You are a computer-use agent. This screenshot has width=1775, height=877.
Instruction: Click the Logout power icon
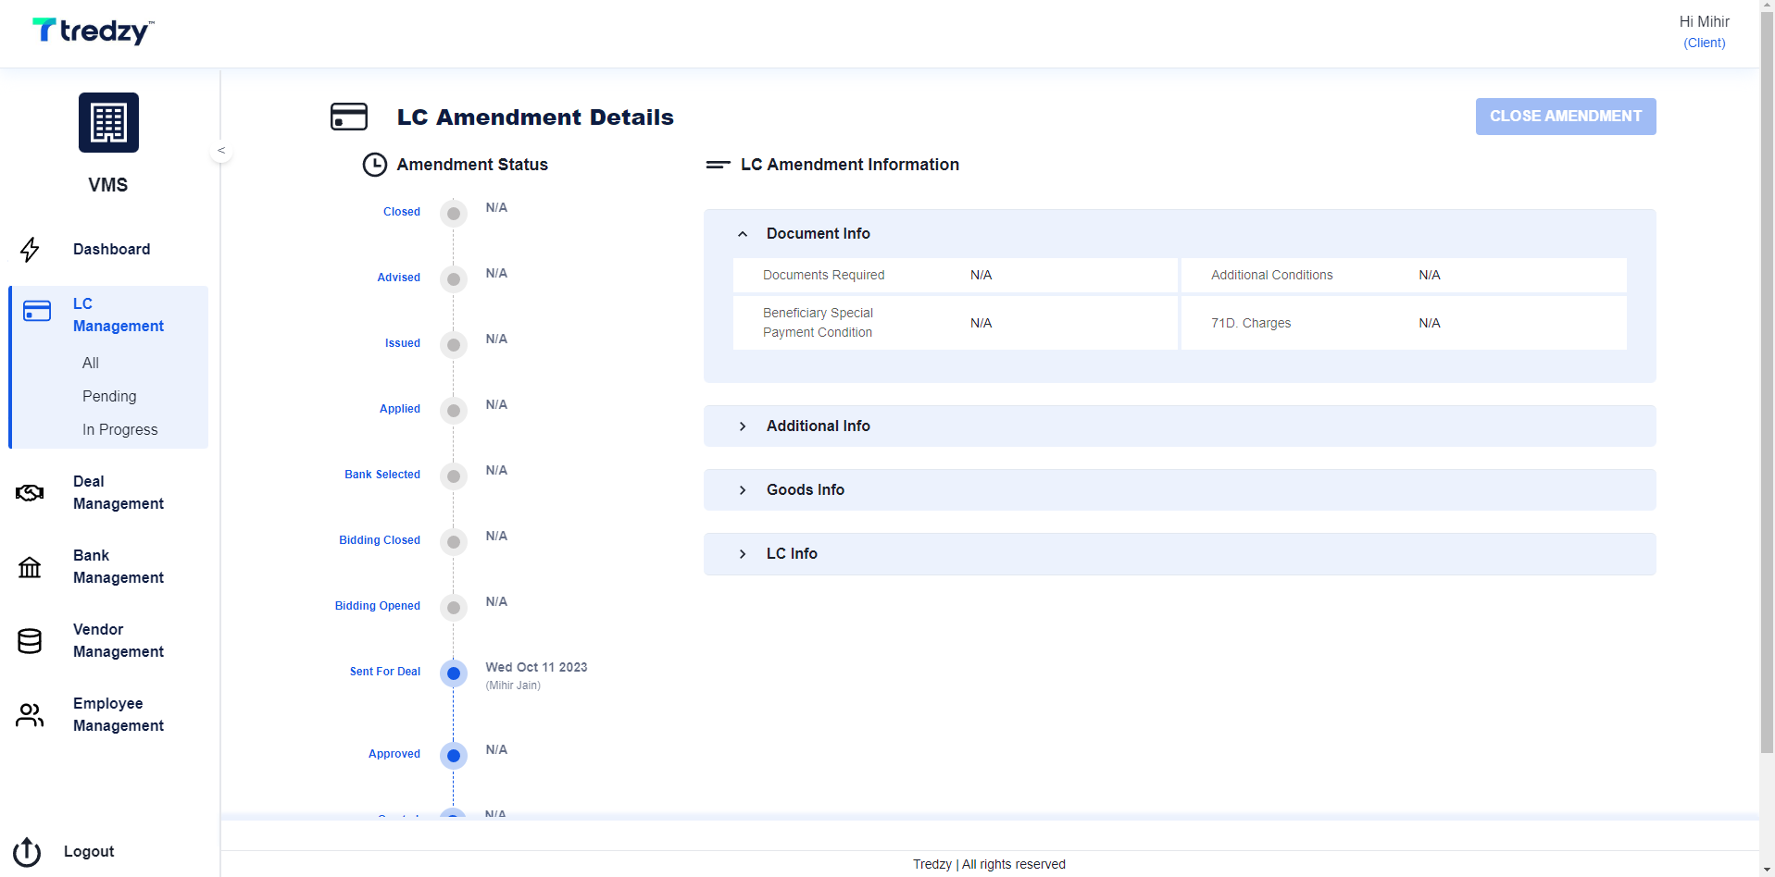(27, 852)
